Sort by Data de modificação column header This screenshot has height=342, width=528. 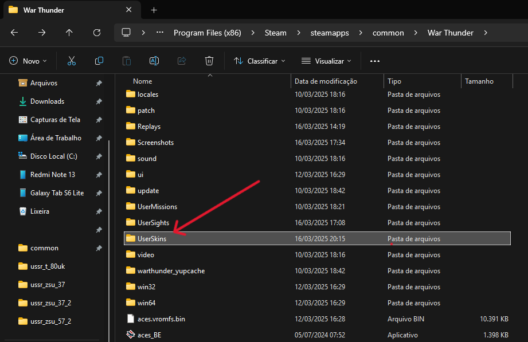326,81
